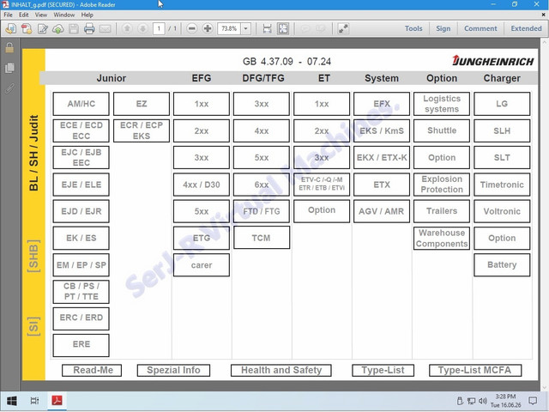Screen dimensions: 549x412
Task: Open ECR / ECP EKS box
Action: (x=142, y=130)
